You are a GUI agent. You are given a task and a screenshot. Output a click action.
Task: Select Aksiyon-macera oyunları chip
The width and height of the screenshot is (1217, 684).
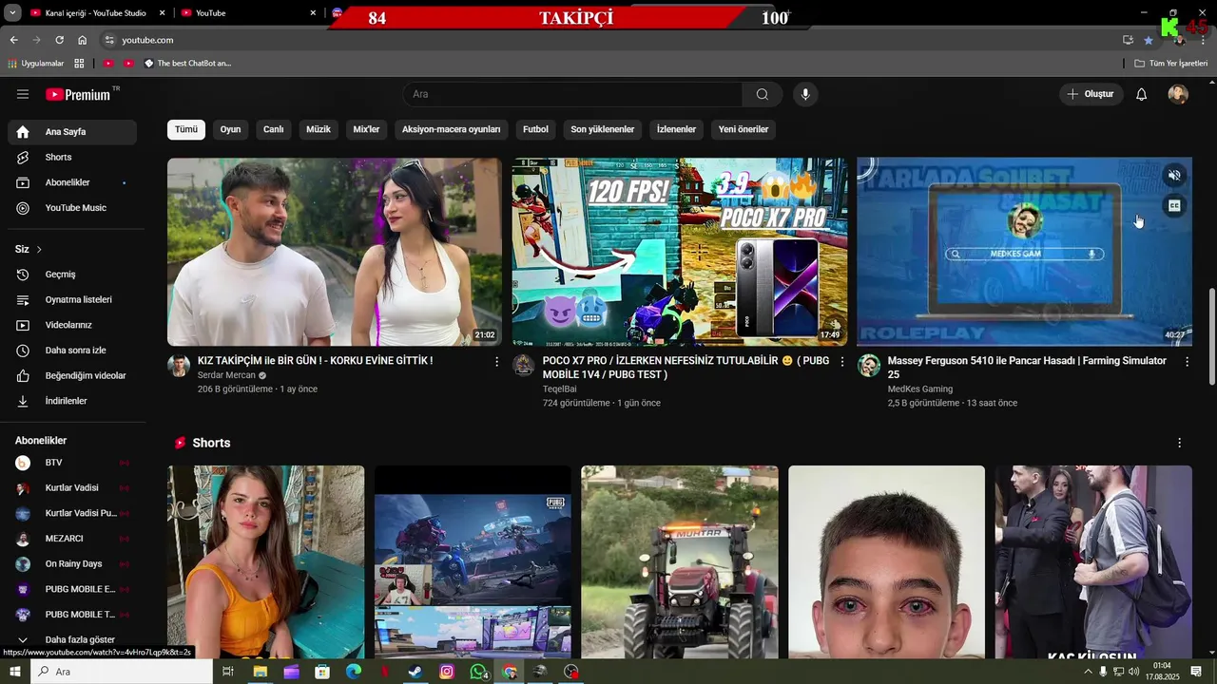(451, 129)
